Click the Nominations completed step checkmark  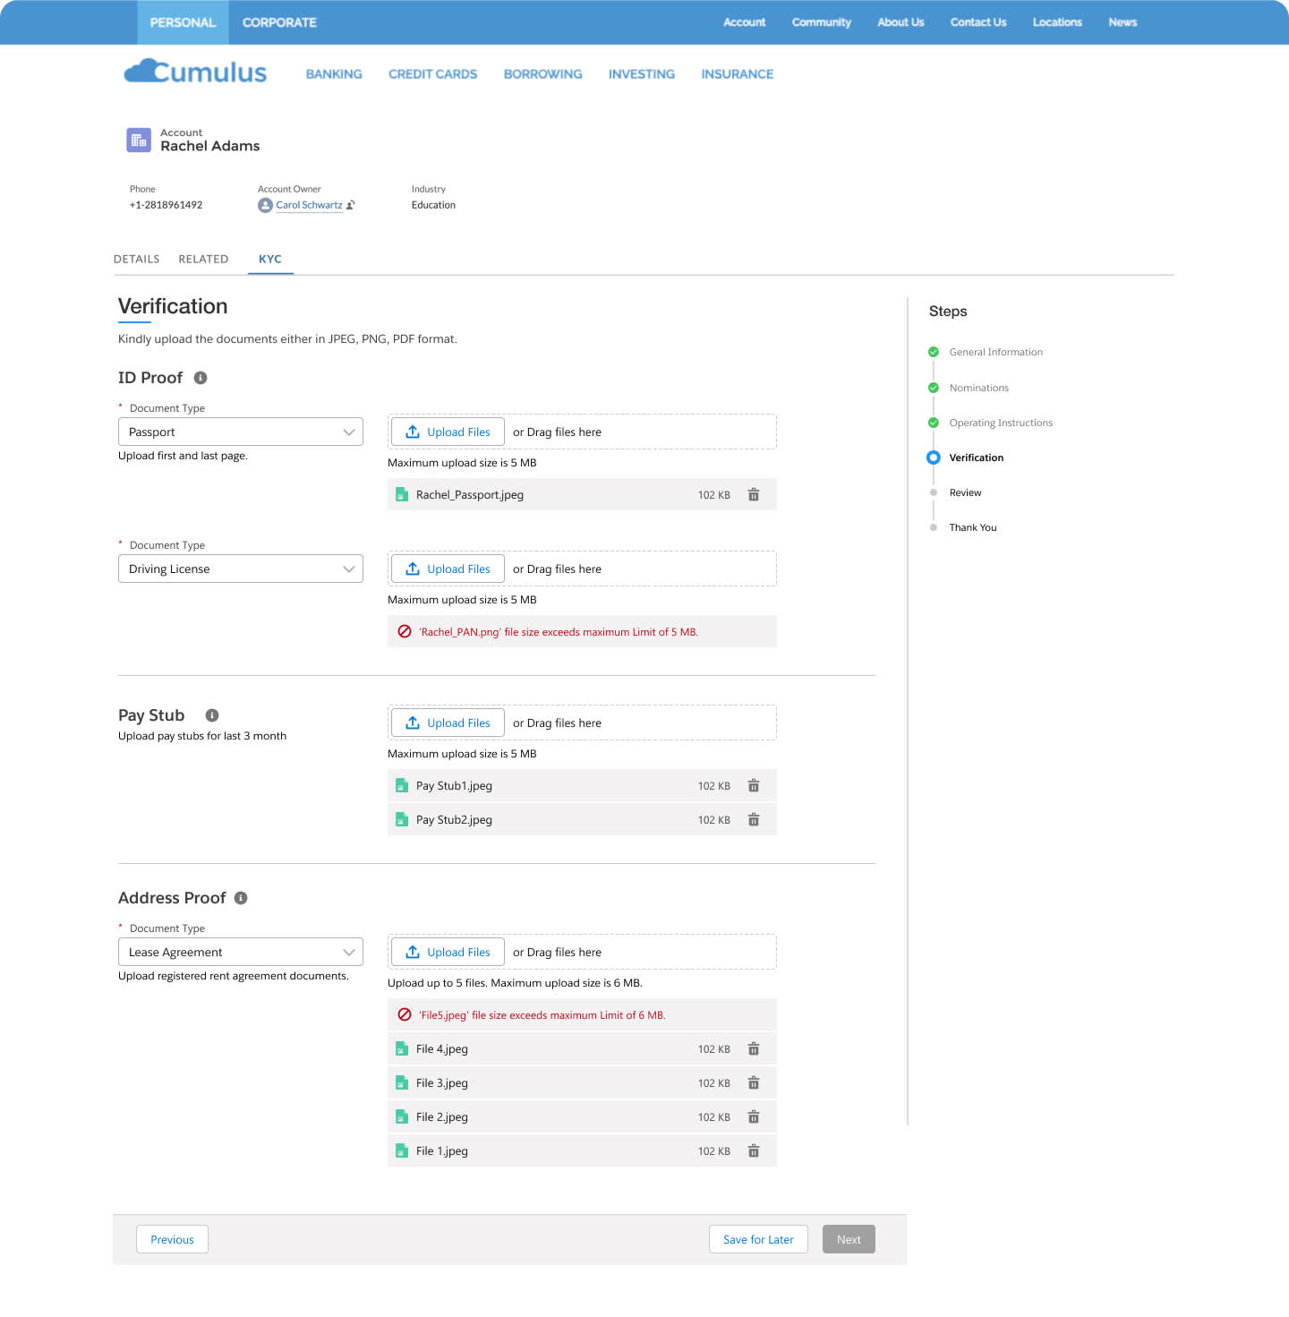click(934, 388)
